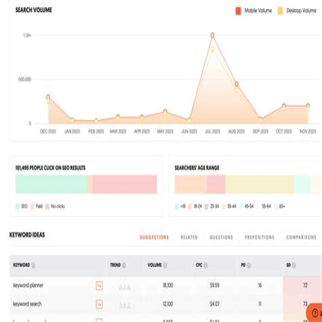
Task: Click the 45-54 age legend entry
Action: pos(246,206)
